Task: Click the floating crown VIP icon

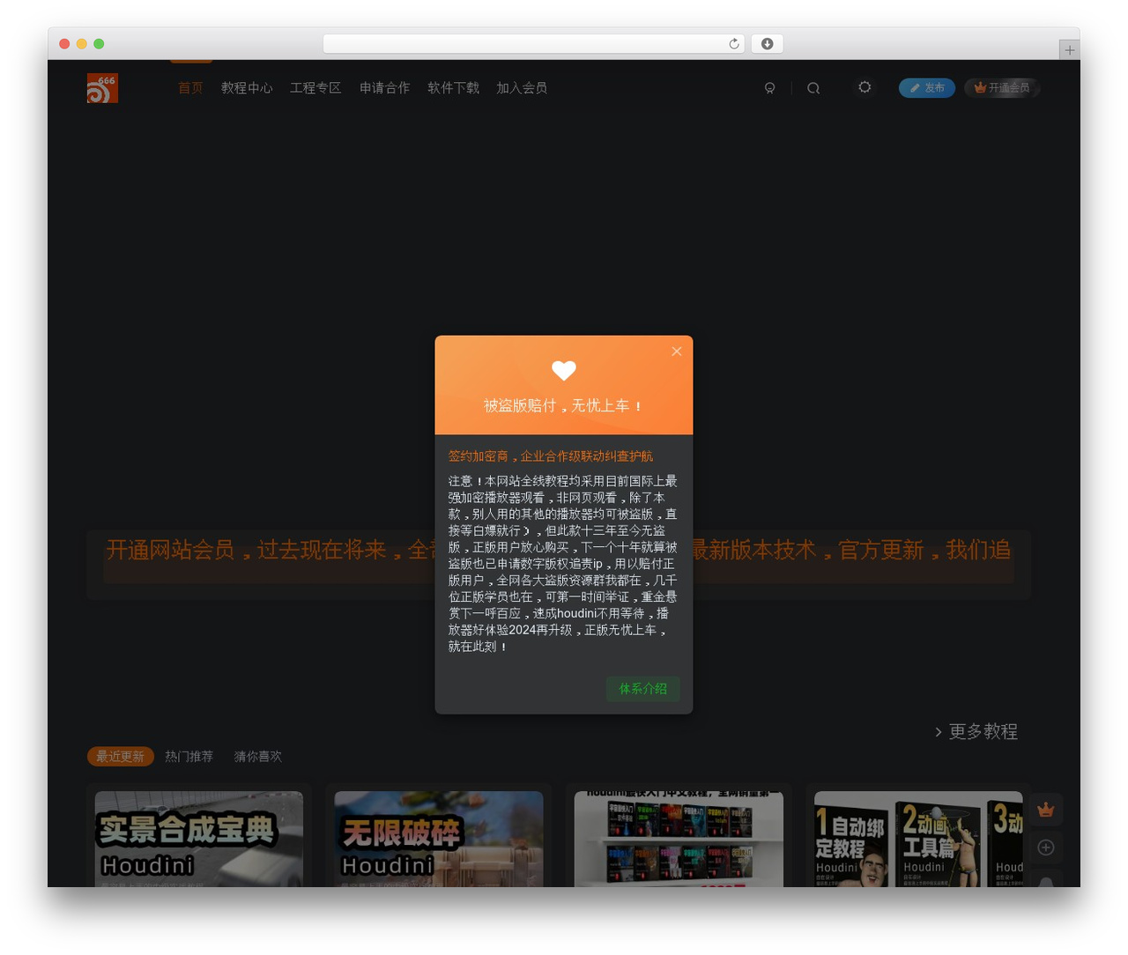Action: [x=1046, y=810]
